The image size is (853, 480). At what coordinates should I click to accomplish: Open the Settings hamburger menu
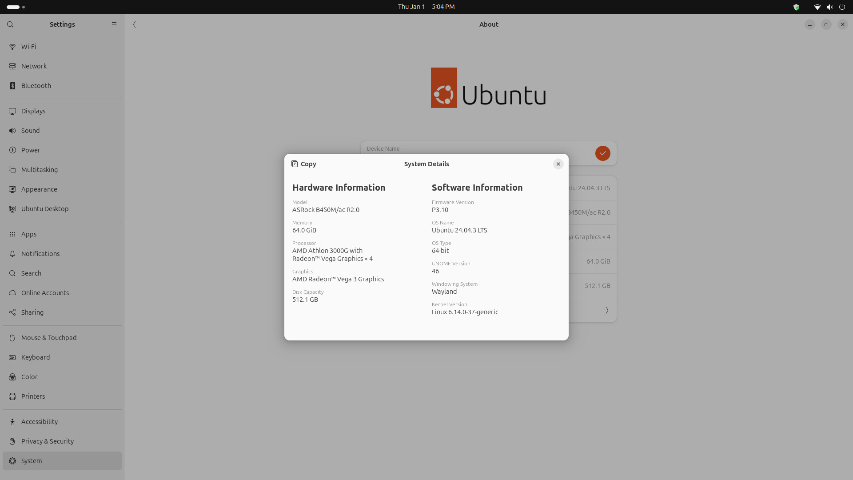click(x=114, y=24)
